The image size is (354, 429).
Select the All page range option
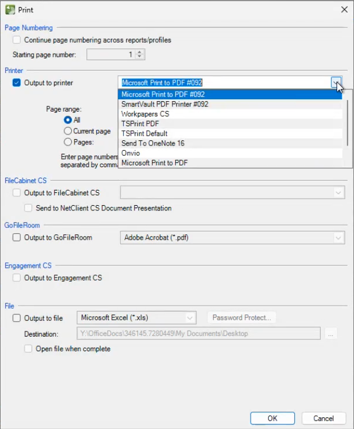[68, 120]
